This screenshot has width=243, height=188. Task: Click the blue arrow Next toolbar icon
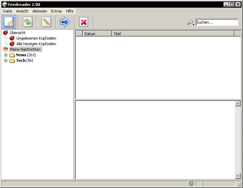[x=65, y=22]
